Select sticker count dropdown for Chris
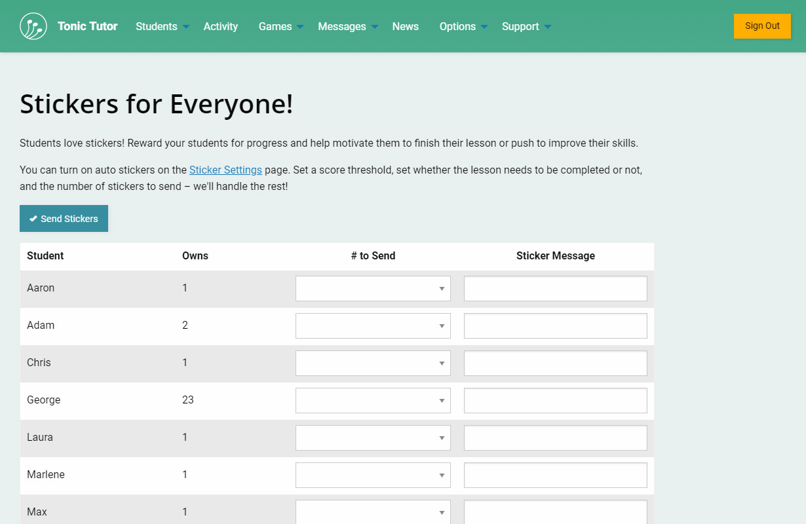This screenshot has height=524, width=806. [x=373, y=363]
